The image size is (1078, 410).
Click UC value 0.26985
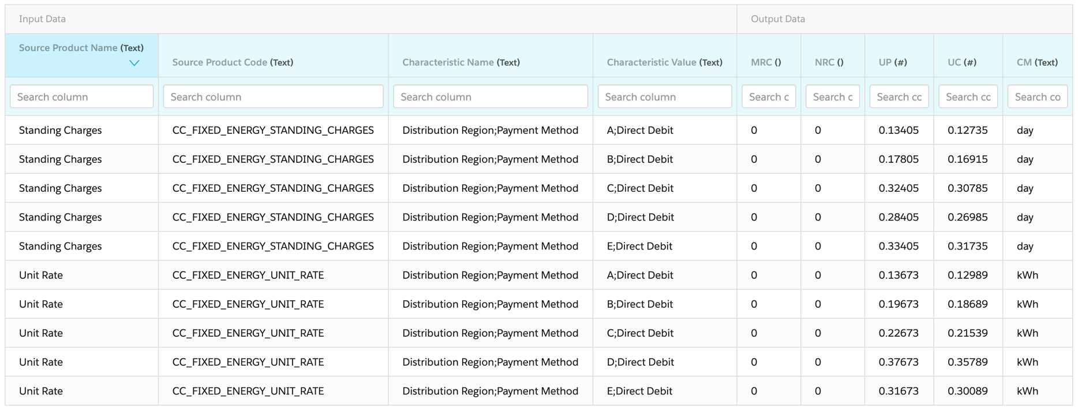[968, 217]
